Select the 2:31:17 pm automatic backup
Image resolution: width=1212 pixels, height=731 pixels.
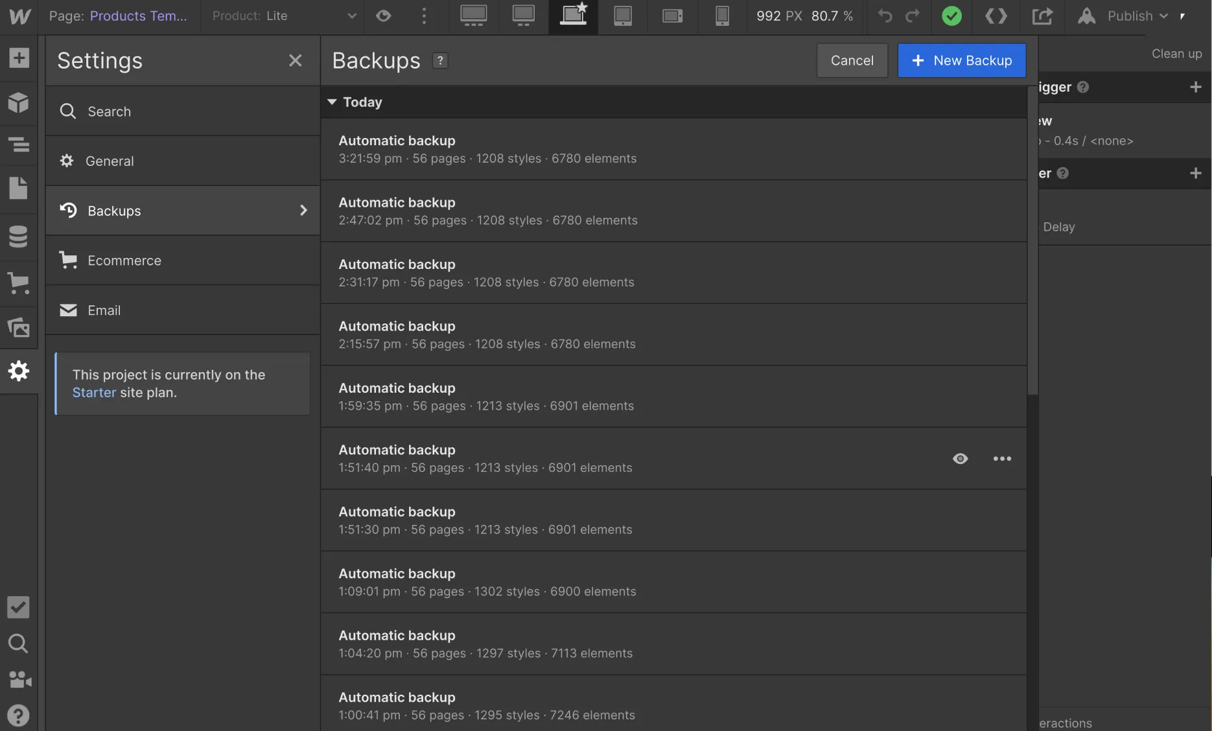[x=673, y=273]
